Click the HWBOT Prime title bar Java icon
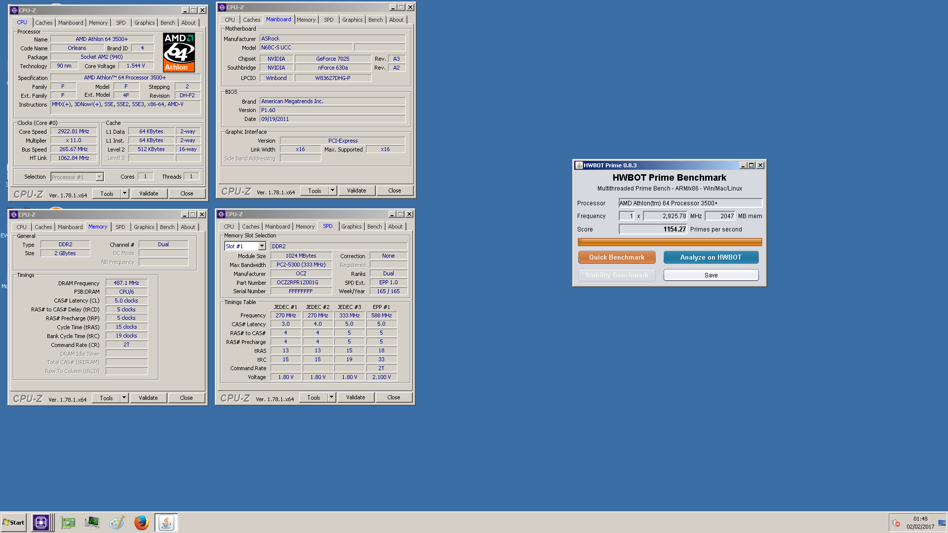This screenshot has height=533, width=948. (x=579, y=165)
